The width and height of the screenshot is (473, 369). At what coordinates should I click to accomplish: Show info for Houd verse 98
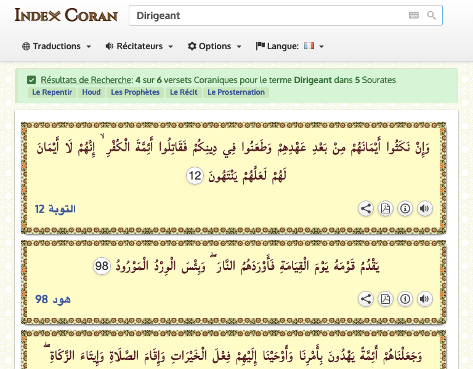coord(405,299)
